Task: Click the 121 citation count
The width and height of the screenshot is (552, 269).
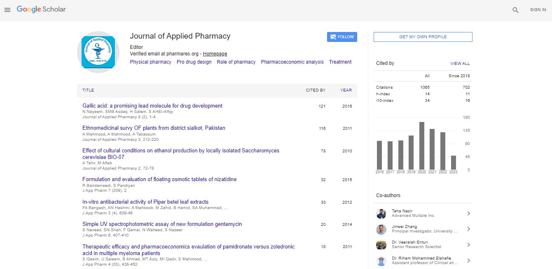Action: click(x=322, y=106)
